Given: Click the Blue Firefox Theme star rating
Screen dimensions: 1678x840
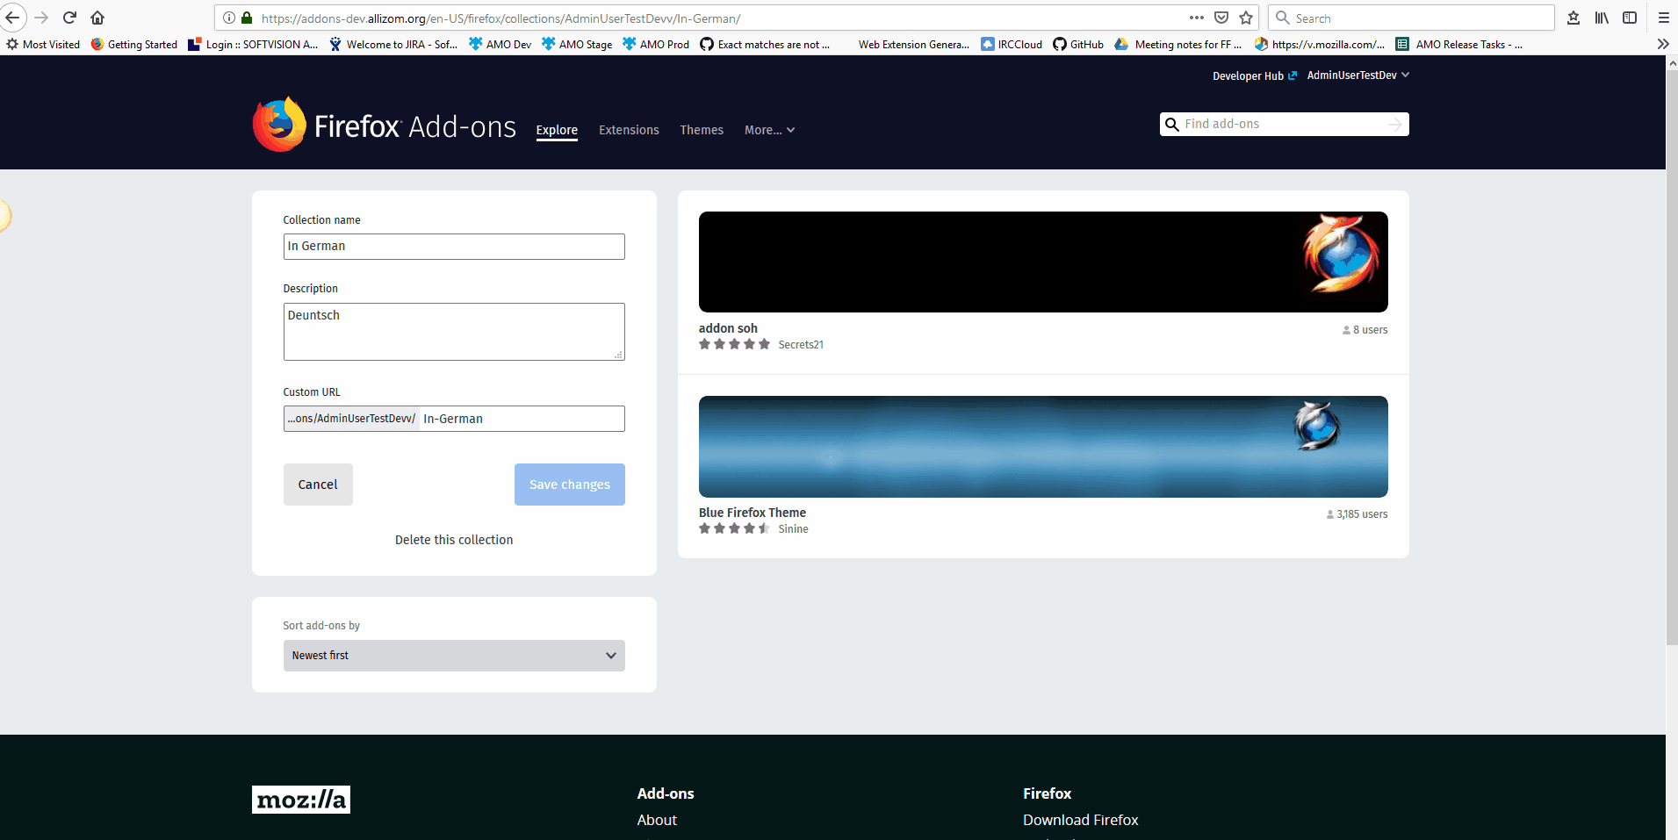Looking at the screenshot, I should point(734,528).
